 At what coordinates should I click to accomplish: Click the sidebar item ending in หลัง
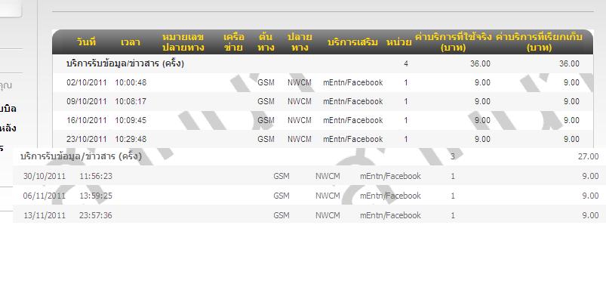coord(8,128)
